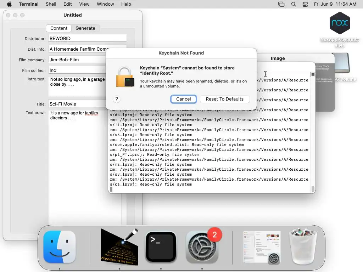The height and width of the screenshot is (272, 363).
Task: Click the terminal cursor block
Action: click(x=111, y=189)
